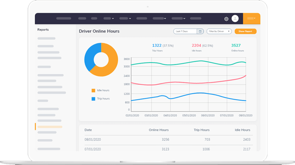Click the 2204 Idle hours value
The image size is (295, 165).
pos(196,45)
